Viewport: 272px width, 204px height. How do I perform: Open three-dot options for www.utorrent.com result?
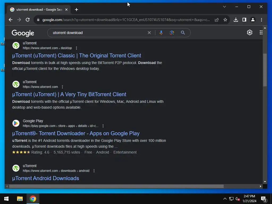tap(62, 87)
